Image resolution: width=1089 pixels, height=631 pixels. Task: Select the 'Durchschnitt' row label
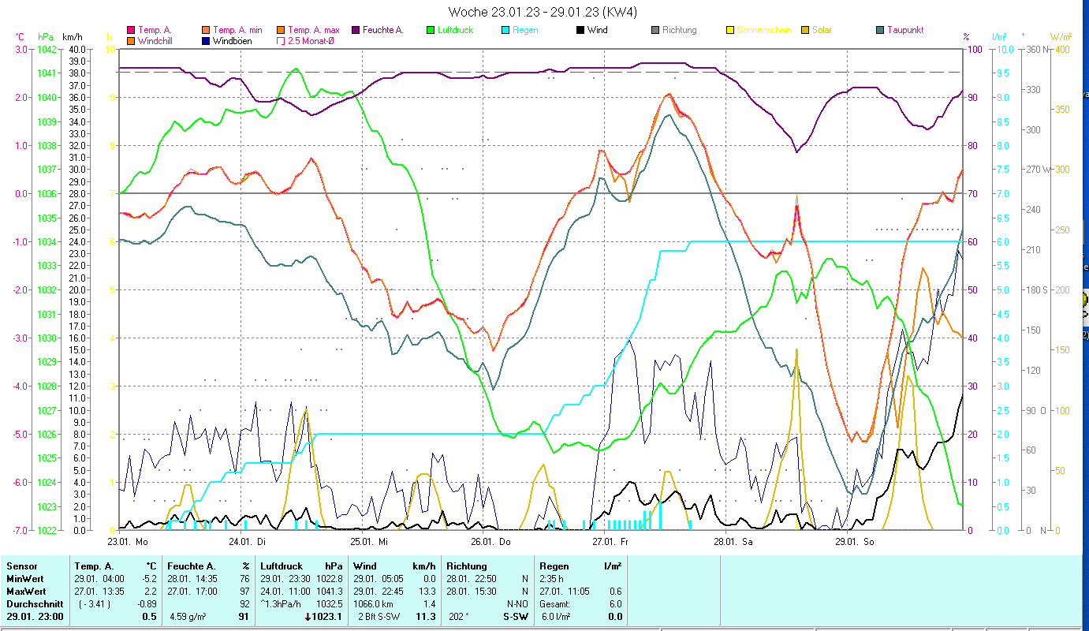(33, 604)
